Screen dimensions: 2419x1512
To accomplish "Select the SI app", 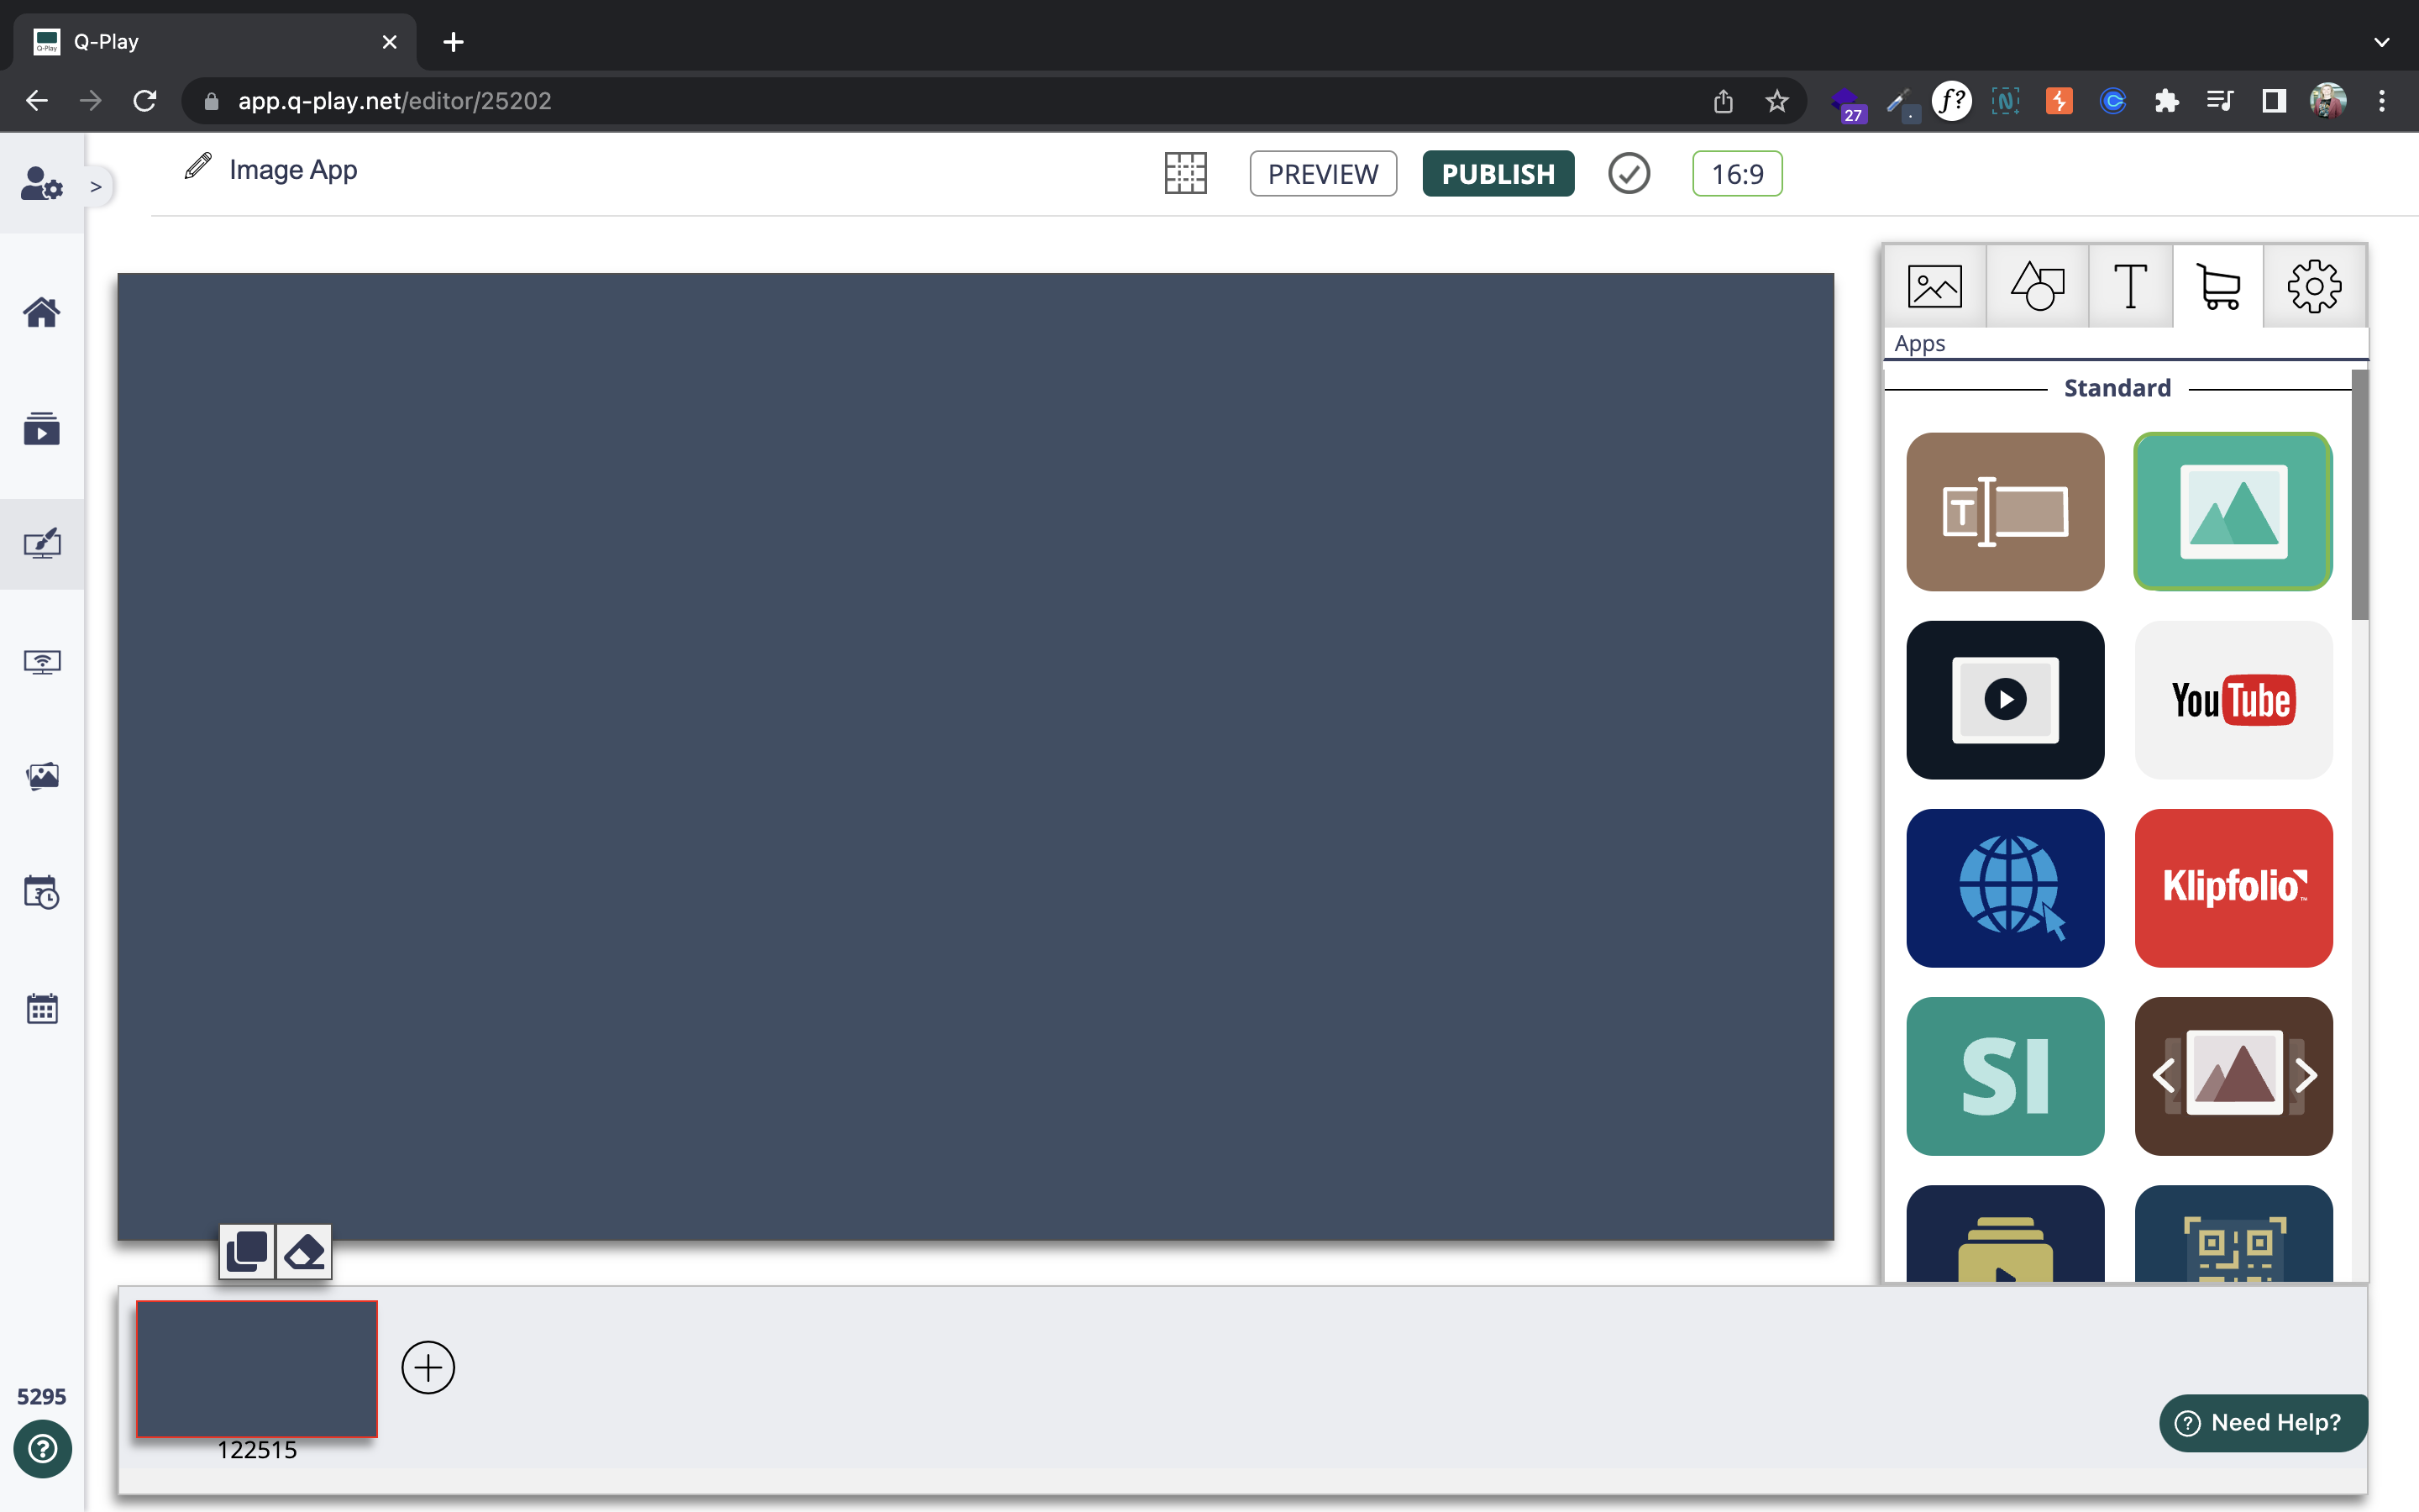I will 2003,1076.
